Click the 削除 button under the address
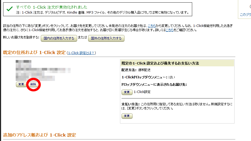 pyautogui.click(x=33, y=84)
